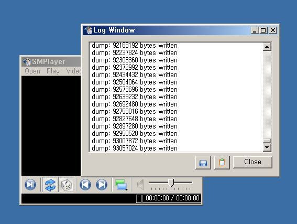Open the Play menu in SMPlayer
297x224 pixels.
click(x=53, y=71)
